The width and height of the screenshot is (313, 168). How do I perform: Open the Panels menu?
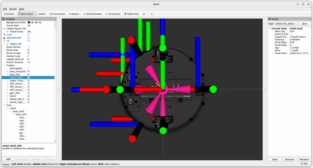pos(13,9)
